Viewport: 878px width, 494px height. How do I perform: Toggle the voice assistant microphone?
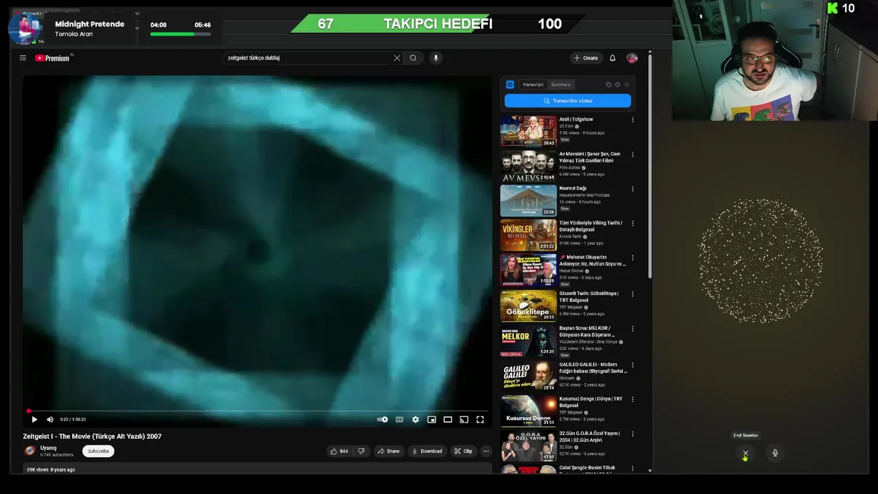(775, 453)
